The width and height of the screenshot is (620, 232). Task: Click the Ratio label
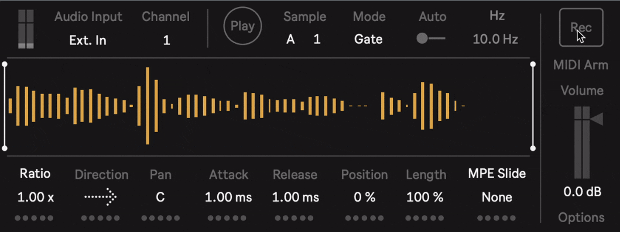[x=36, y=174]
